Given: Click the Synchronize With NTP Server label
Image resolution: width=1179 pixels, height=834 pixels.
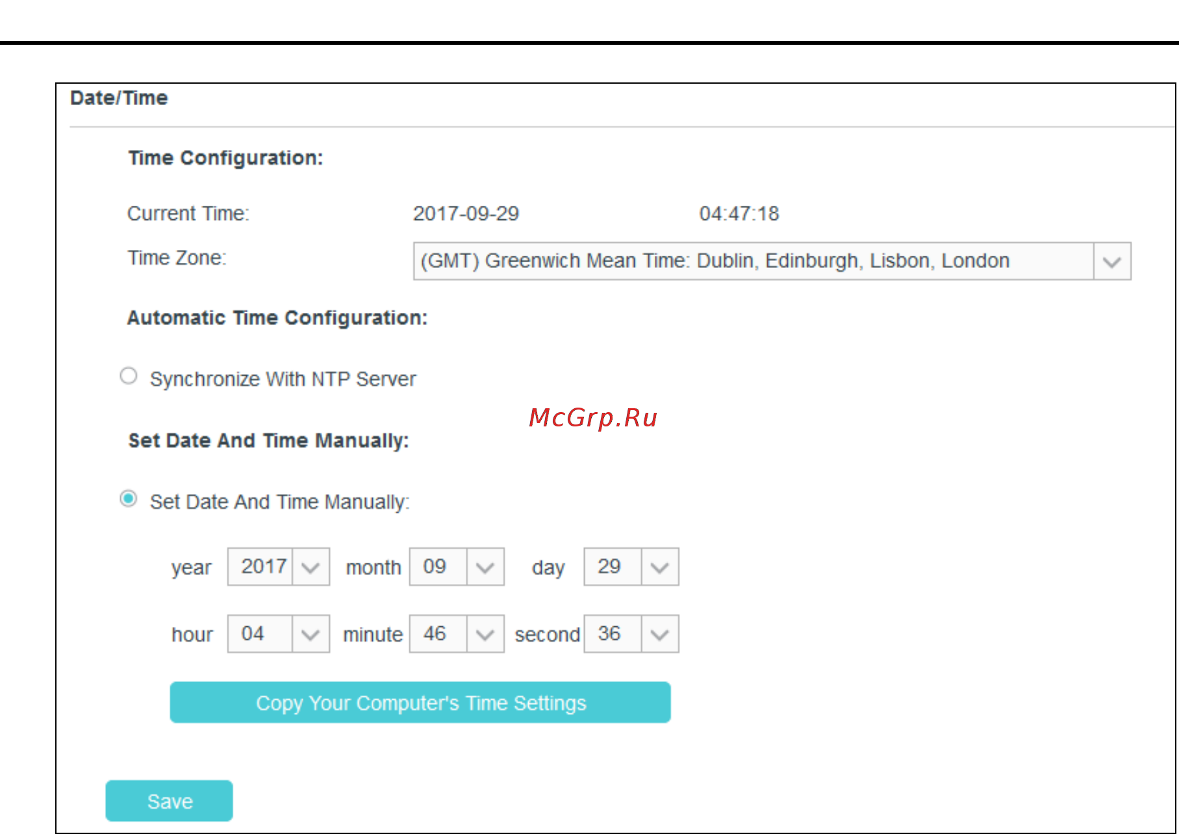Looking at the screenshot, I should [283, 379].
